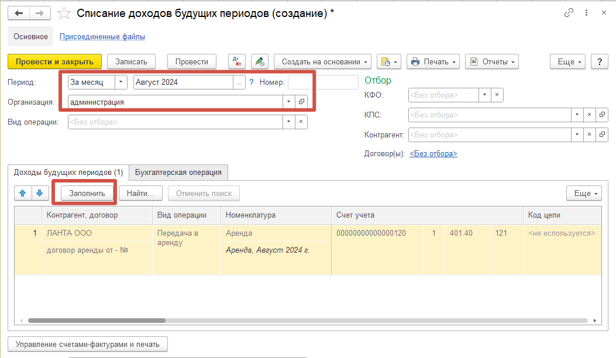Click the blue question mark near period
Screen dimensions: 616x358
252,82
